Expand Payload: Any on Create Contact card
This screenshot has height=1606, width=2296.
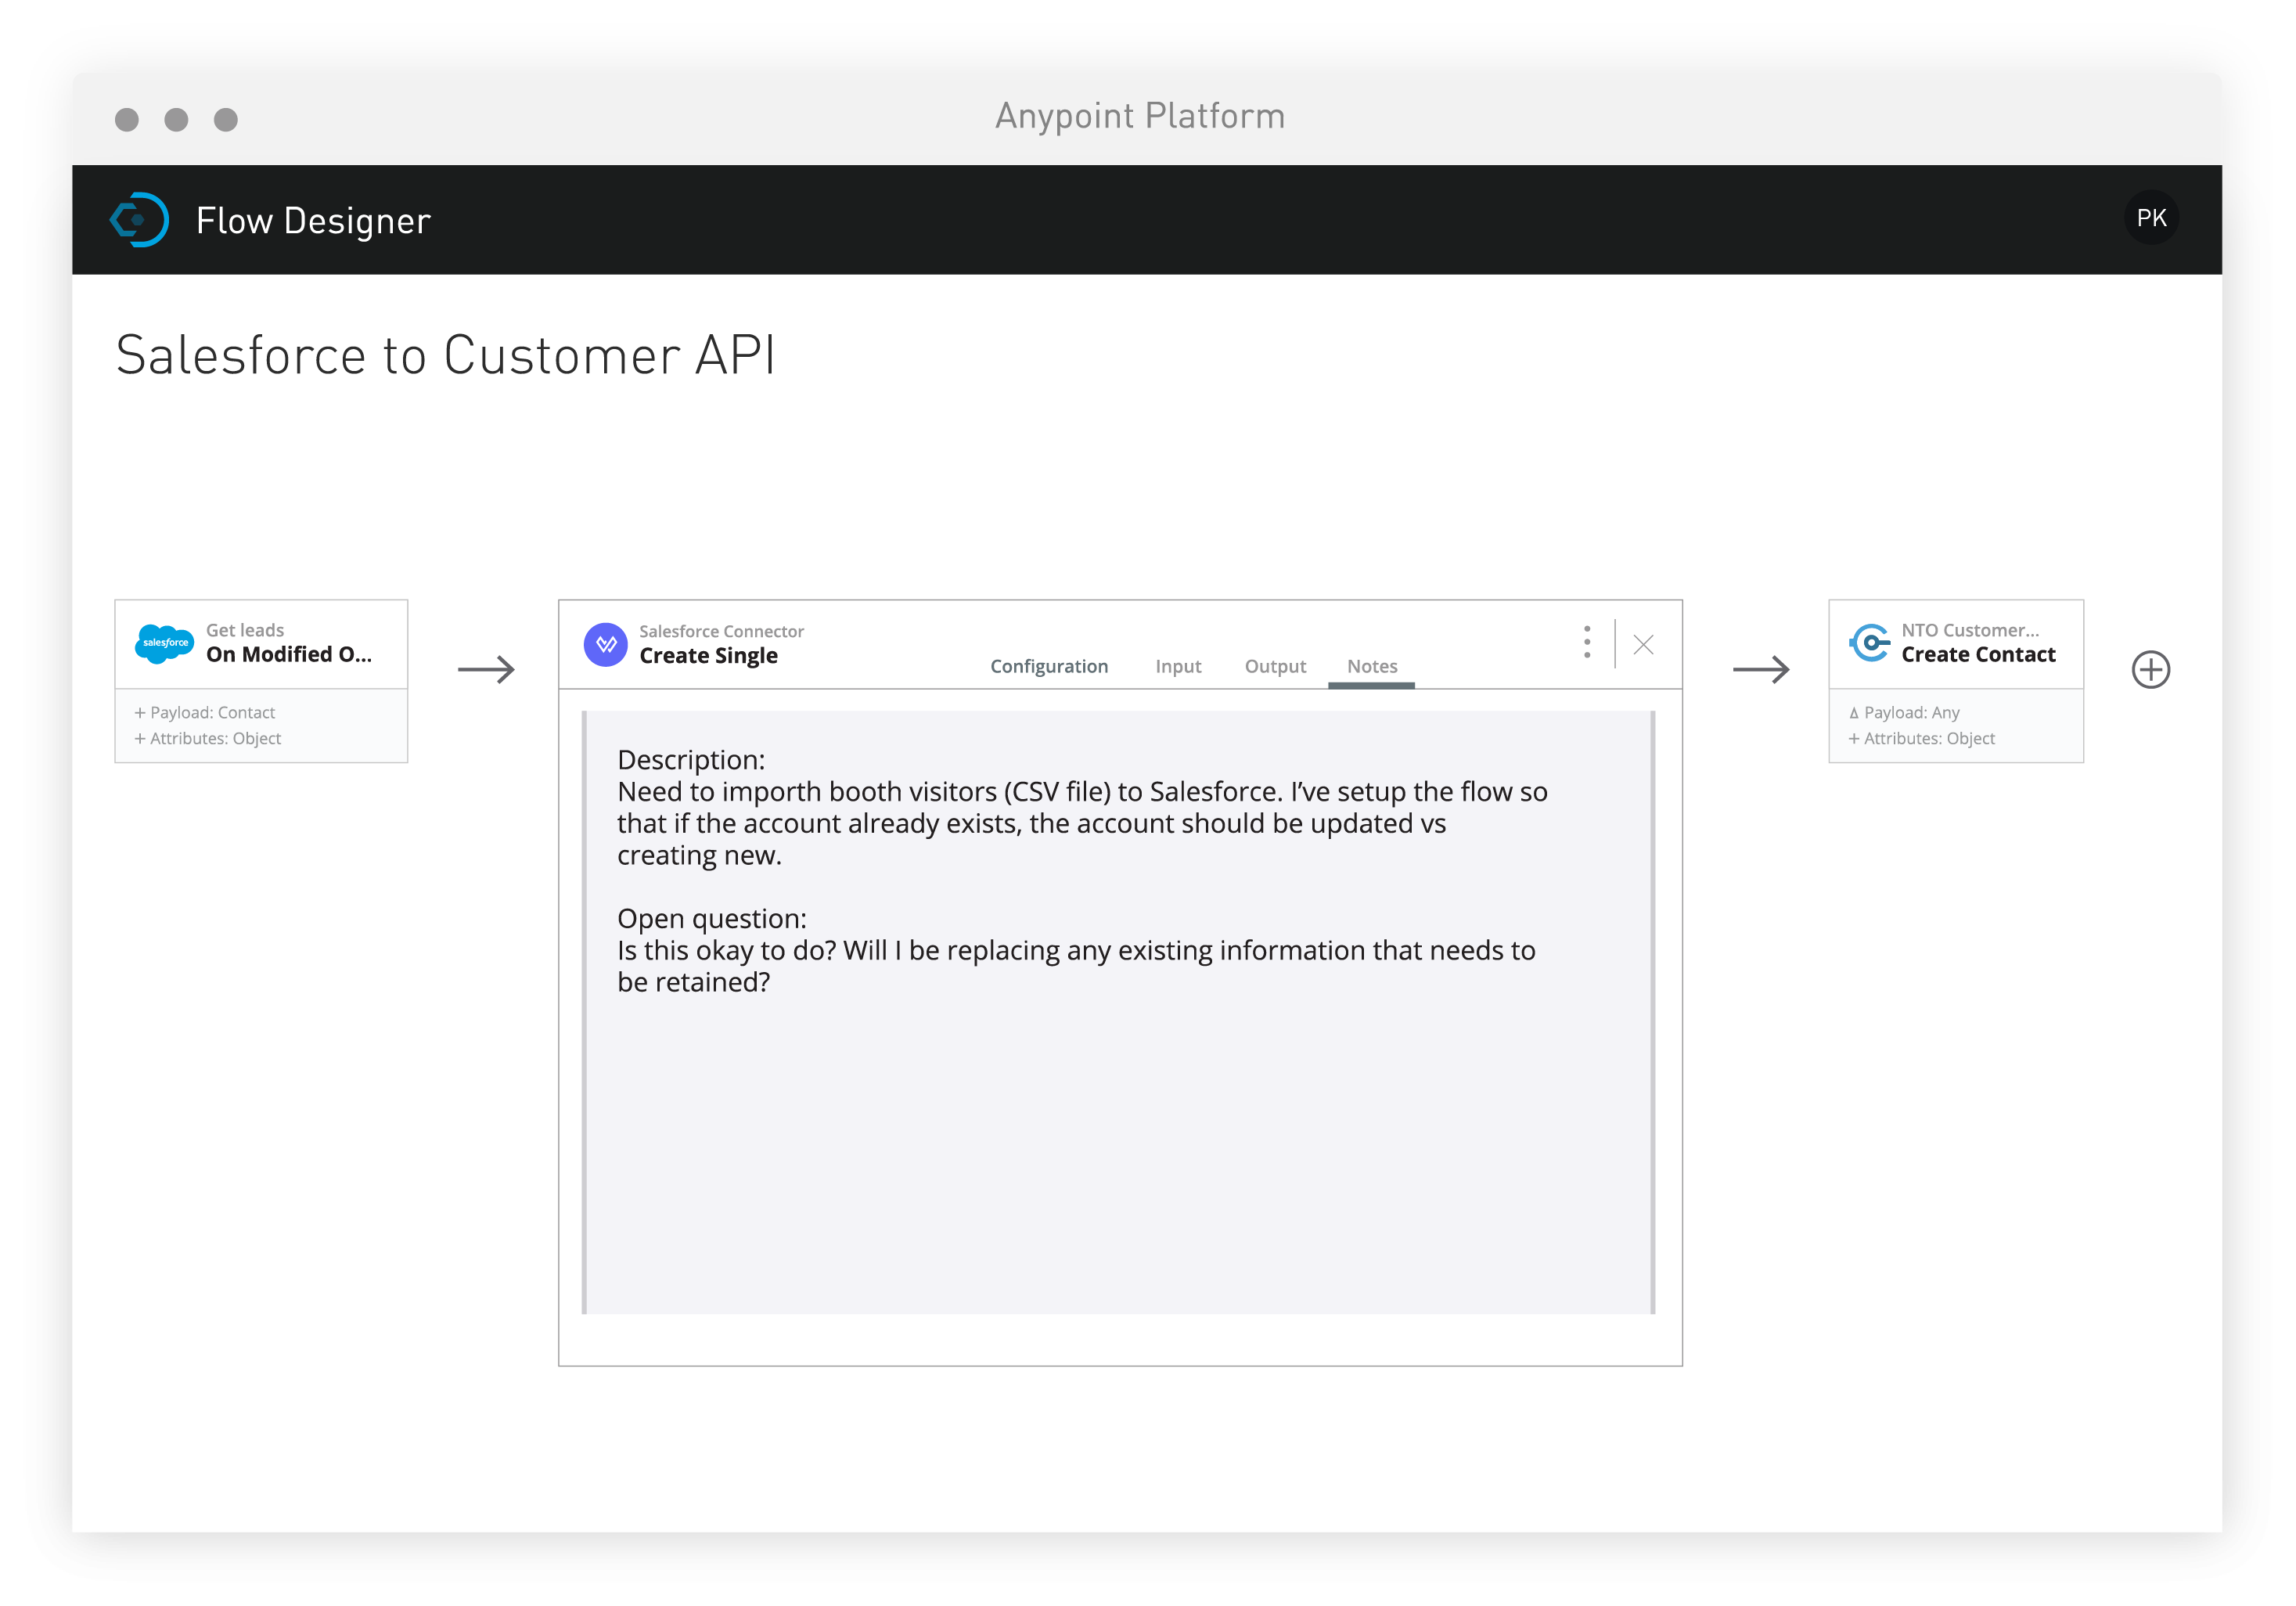pyautogui.click(x=1903, y=712)
